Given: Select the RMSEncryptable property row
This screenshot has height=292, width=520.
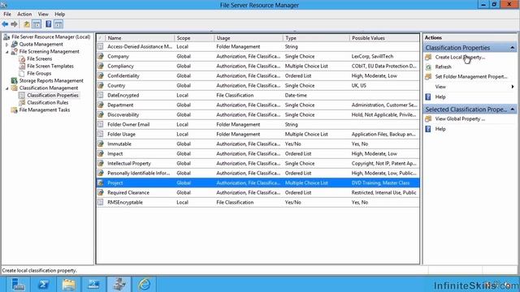Looking at the screenshot, I should click(x=258, y=202).
